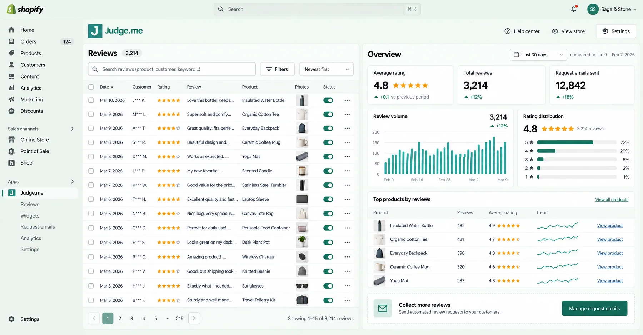Click the envelope icon in Collect more reviews

pos(383,308)
